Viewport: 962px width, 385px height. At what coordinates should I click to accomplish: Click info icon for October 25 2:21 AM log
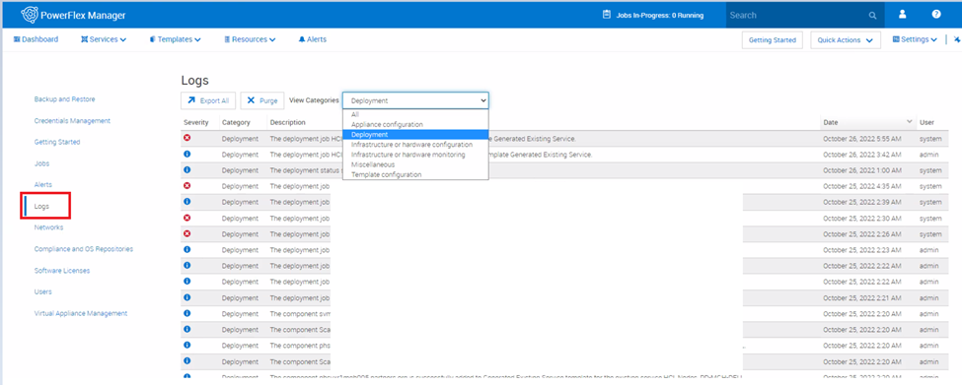187,296
